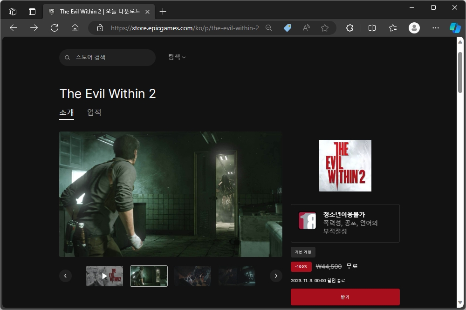The image size is (466, 310).
Task: Show previous media thumbnails
Action: tap(65, 276)
